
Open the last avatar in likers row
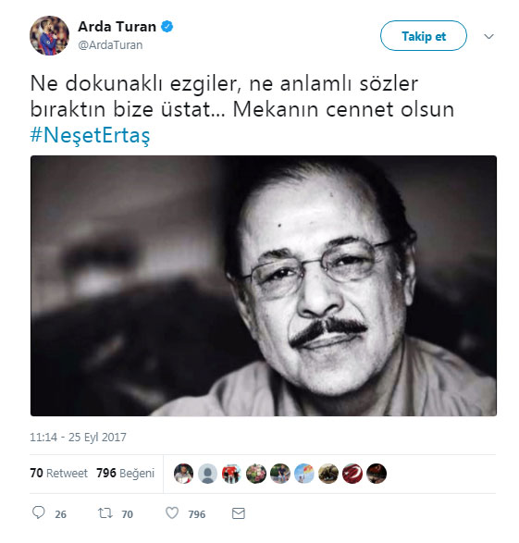click(377, 474)
